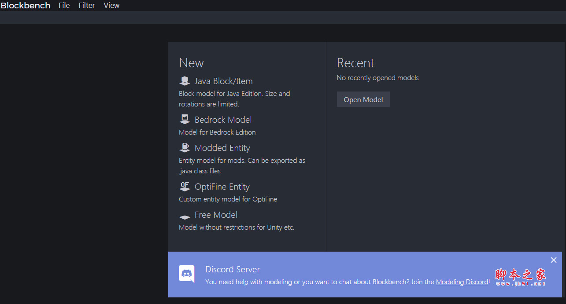Open the View menu
This screenshot has width=566, height=304.
coord(111,5)
